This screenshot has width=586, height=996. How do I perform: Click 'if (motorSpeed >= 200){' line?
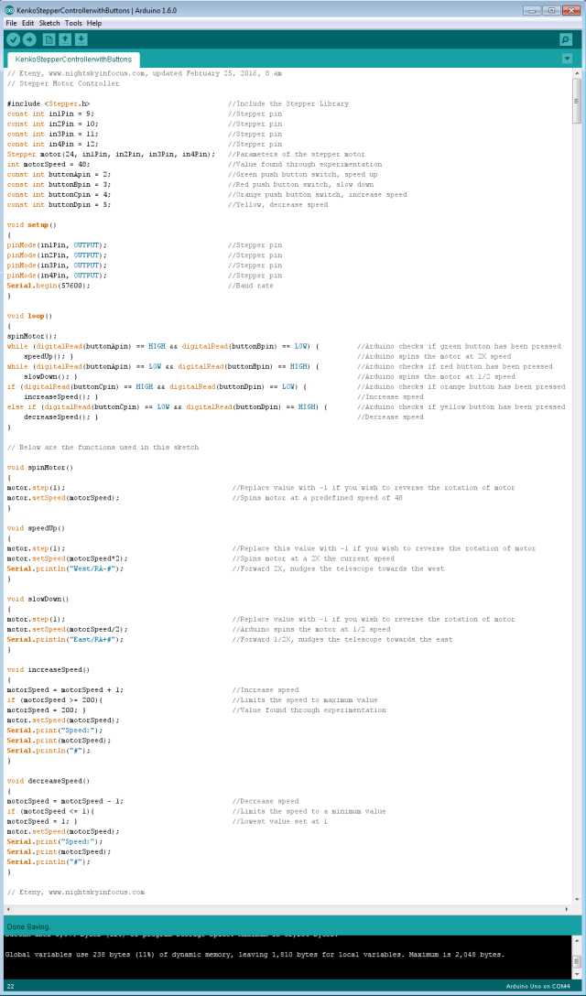point(55,700)
